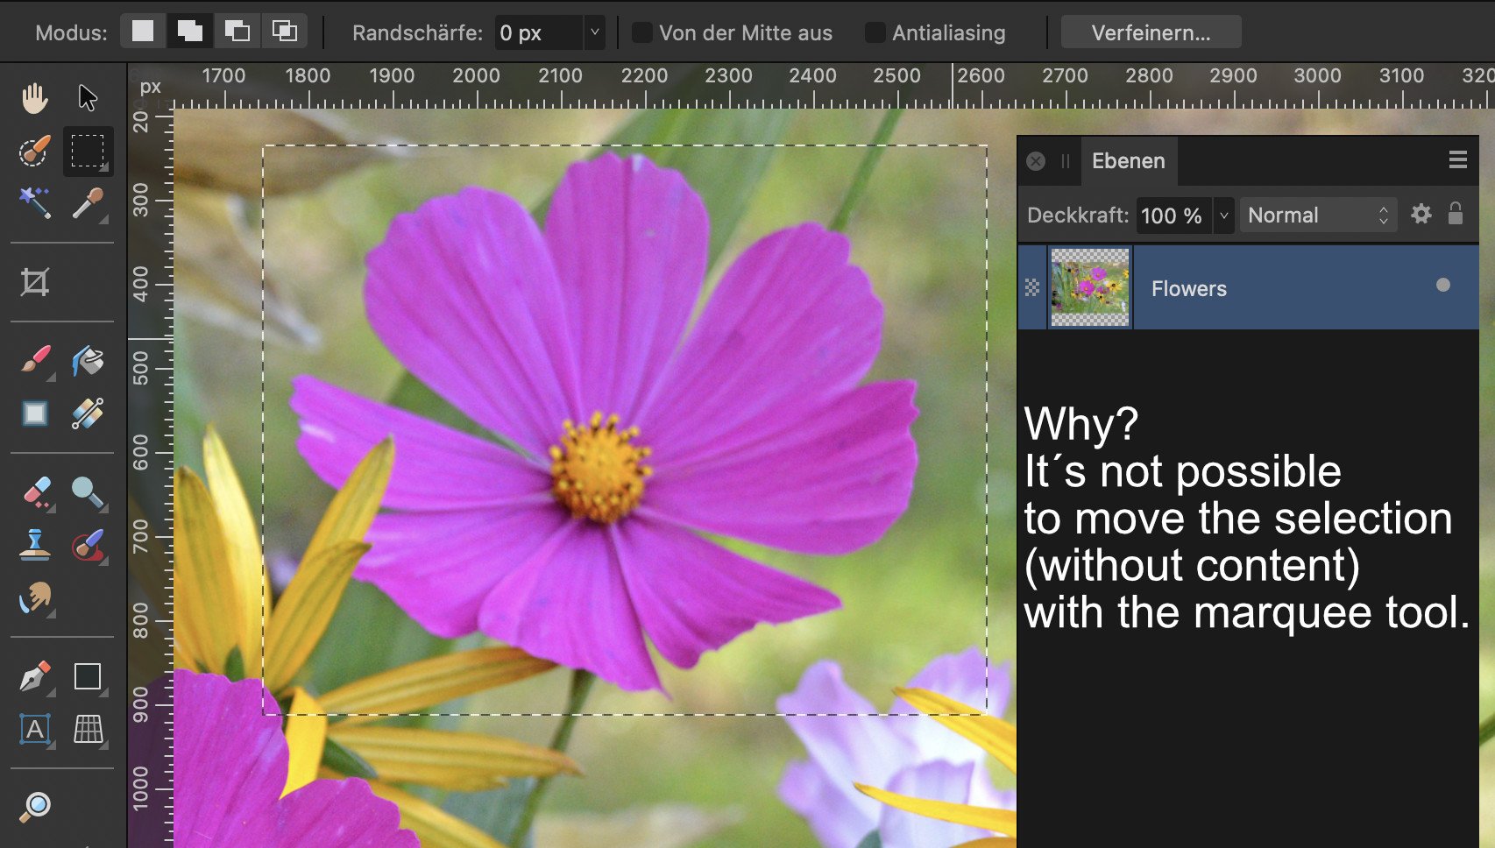Toggle the layer lock padlock
Viewport: 1495px width, 848px height.
pos(1456,214)
